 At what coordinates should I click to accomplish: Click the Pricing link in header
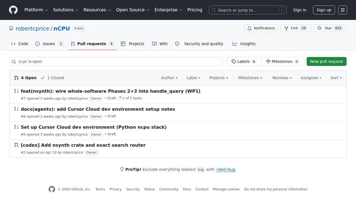[195, 10]
